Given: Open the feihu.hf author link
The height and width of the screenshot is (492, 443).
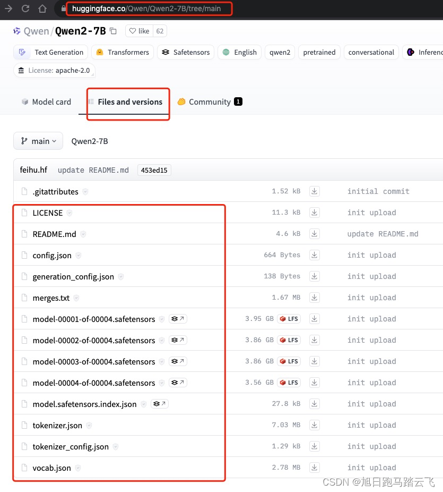Looking at the screenshot, I should point(33,169).
